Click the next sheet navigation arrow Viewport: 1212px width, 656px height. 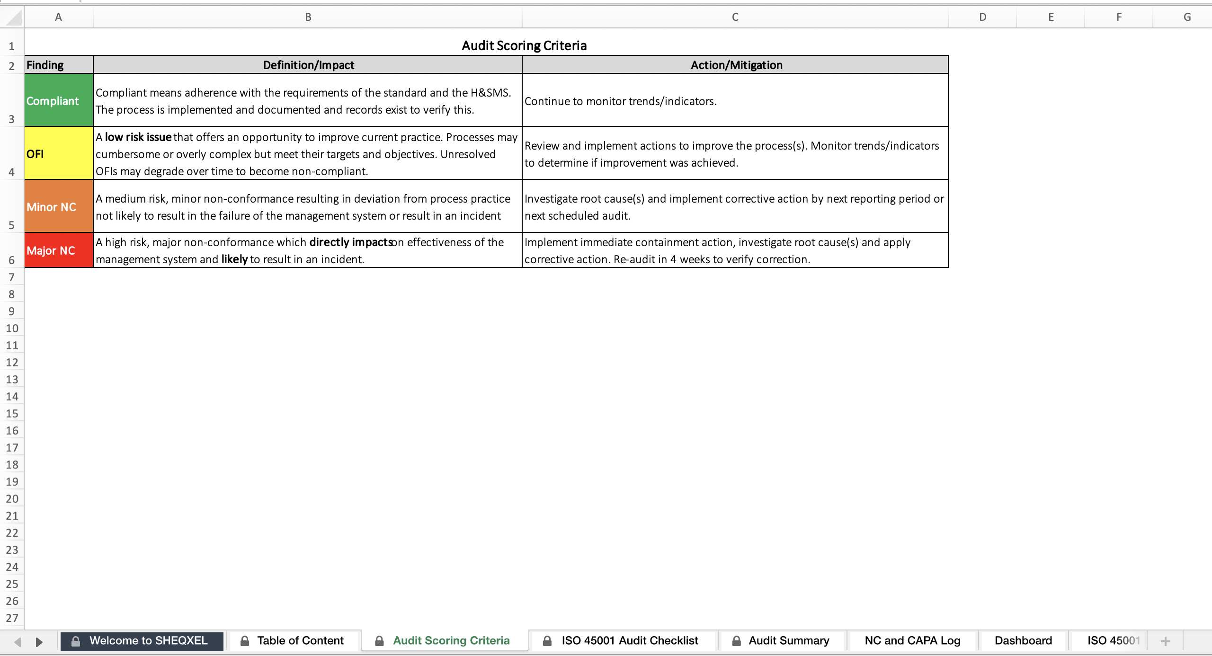(x=39, y=642)
